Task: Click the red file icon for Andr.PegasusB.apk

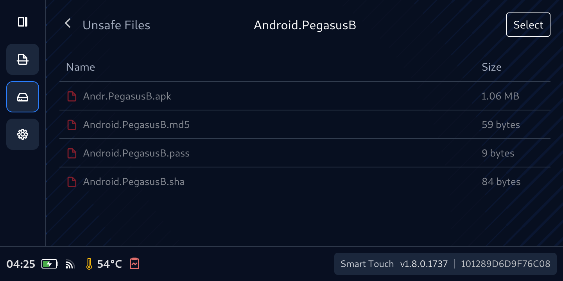Action: pos(72,96)
